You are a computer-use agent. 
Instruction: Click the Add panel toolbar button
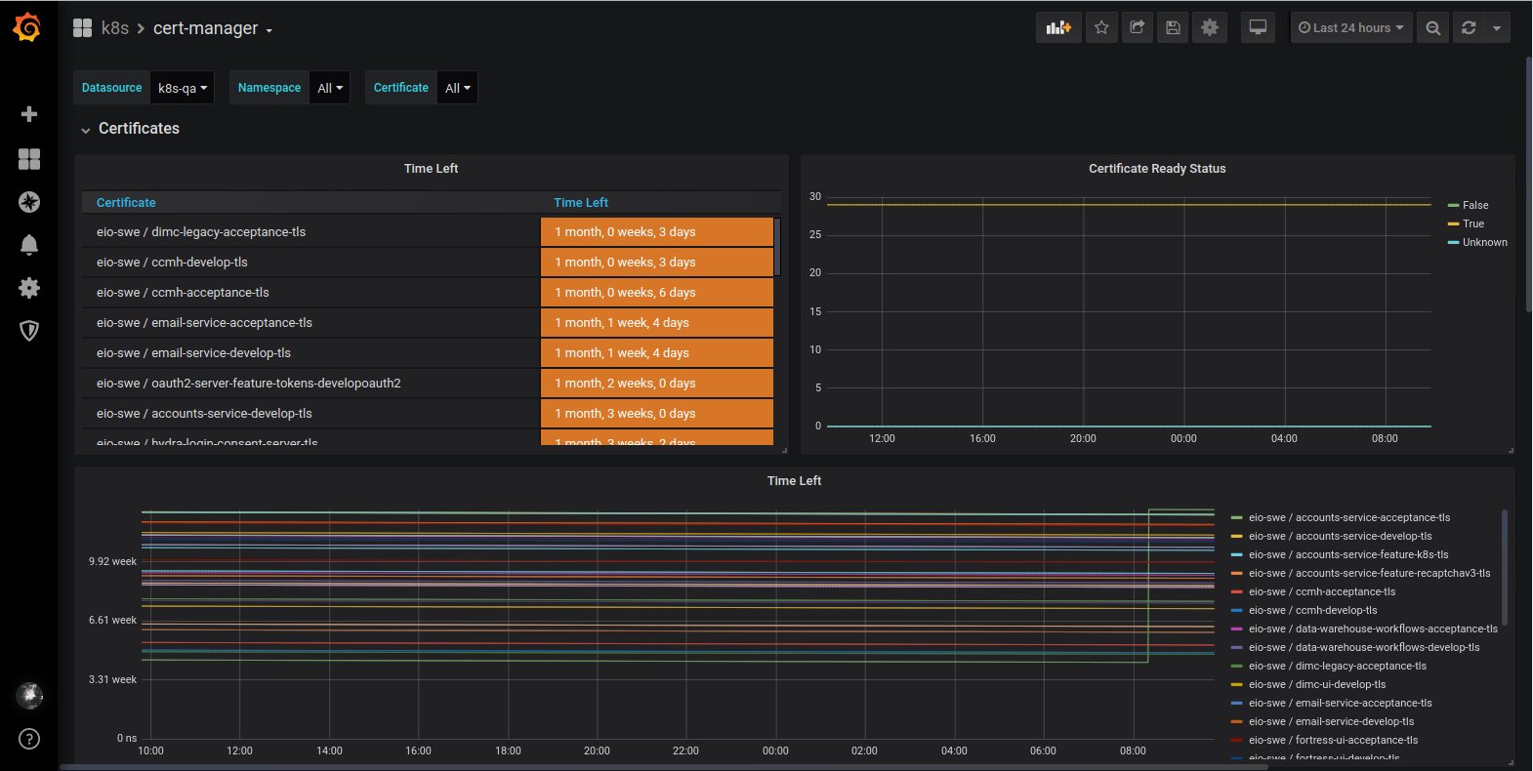(x=1058, y=28)
